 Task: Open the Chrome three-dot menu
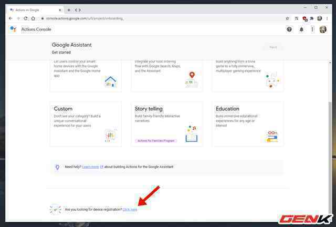327,19
